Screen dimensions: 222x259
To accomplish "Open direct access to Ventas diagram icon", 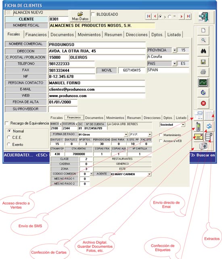I will click(199, 115).
